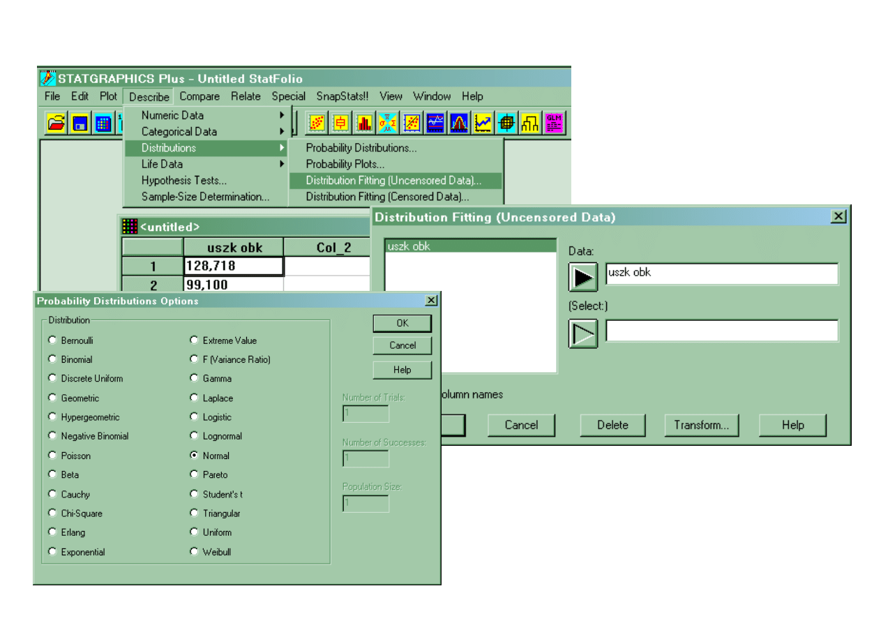Screen dimensions: 881x623
Task: Close the Distribution Fitting dialog
Action: 838,217
